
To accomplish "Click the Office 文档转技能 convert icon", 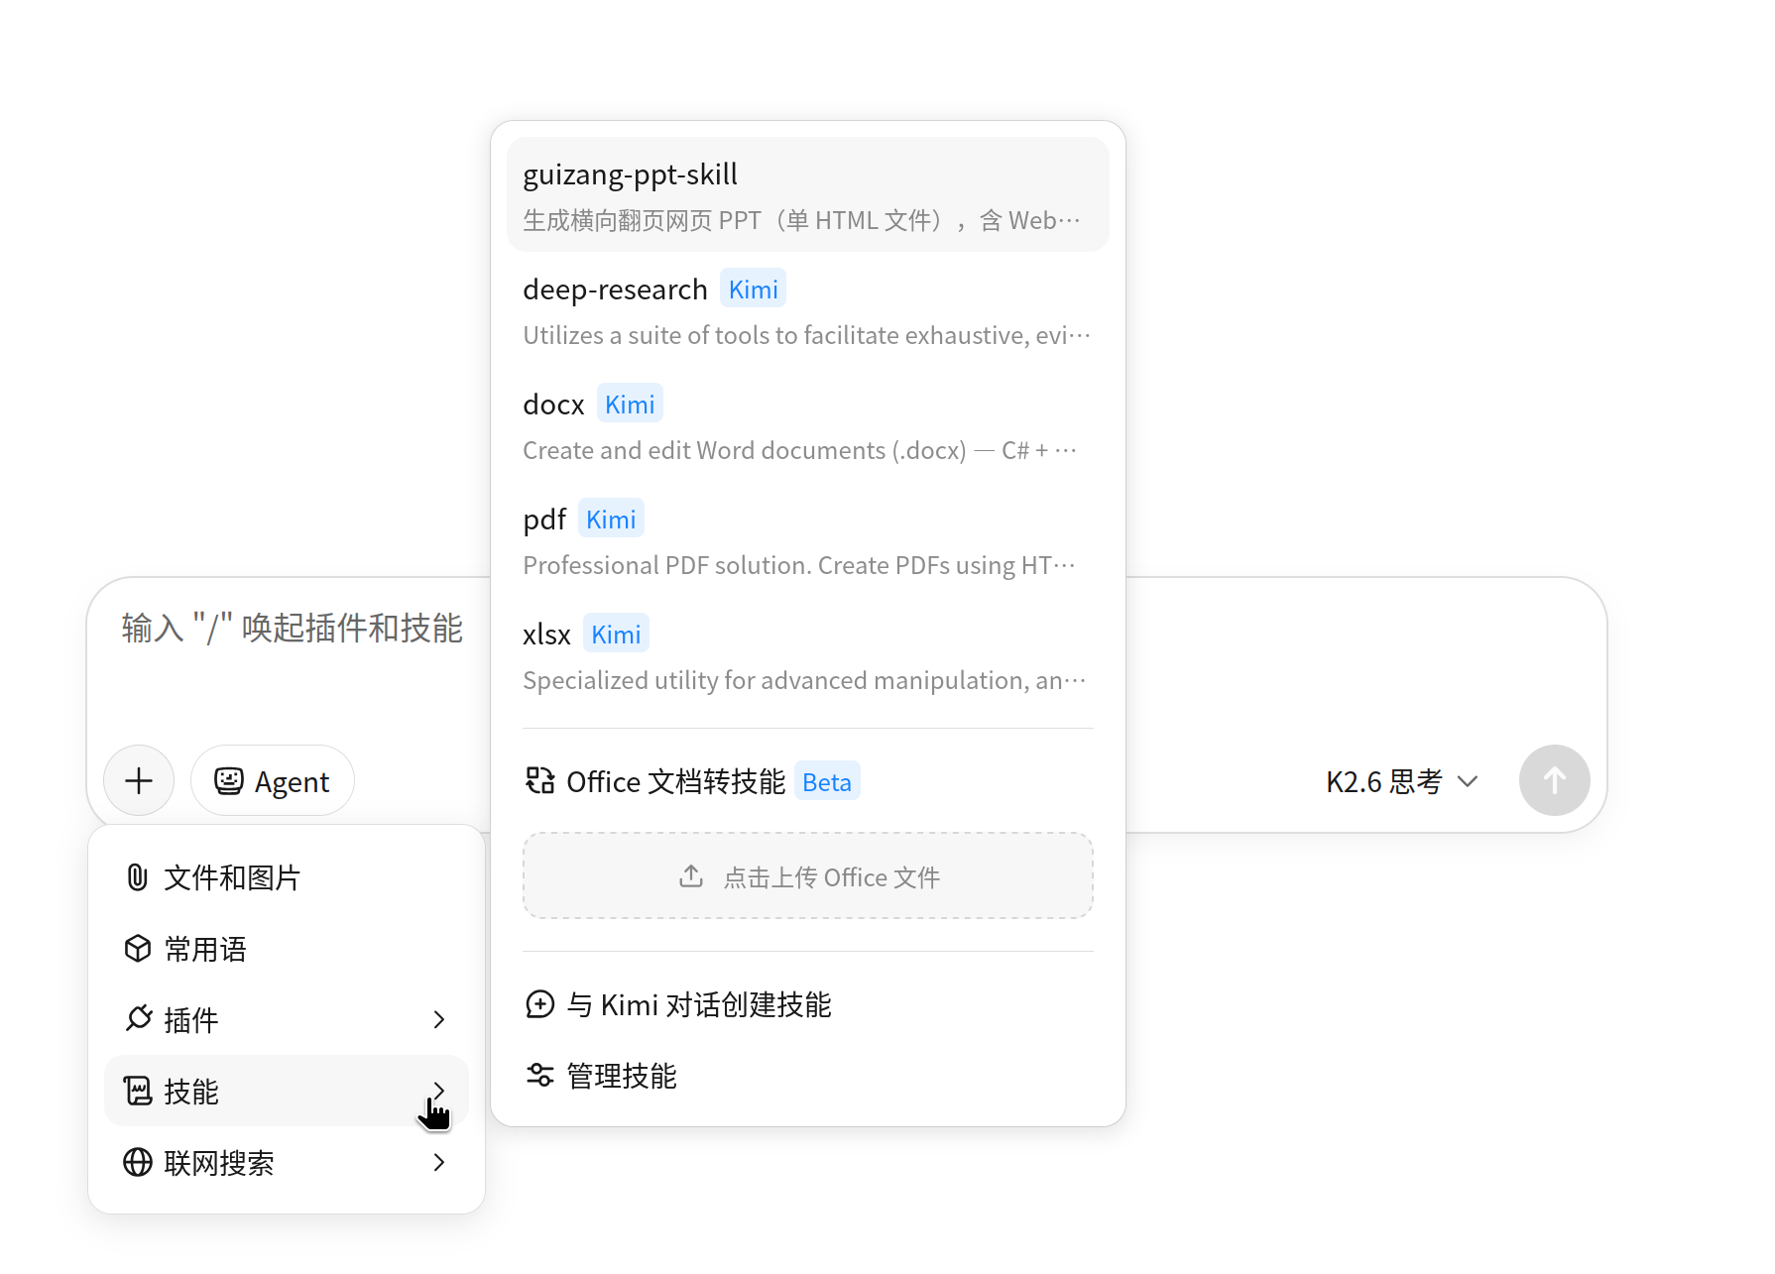I will 539,781.
